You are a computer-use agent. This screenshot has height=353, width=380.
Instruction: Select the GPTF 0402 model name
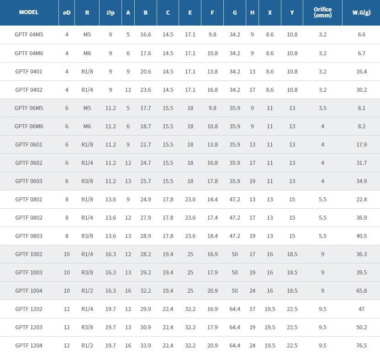(x=29, y=90)
